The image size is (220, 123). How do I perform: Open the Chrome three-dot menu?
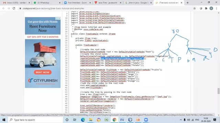click(217, 8)
